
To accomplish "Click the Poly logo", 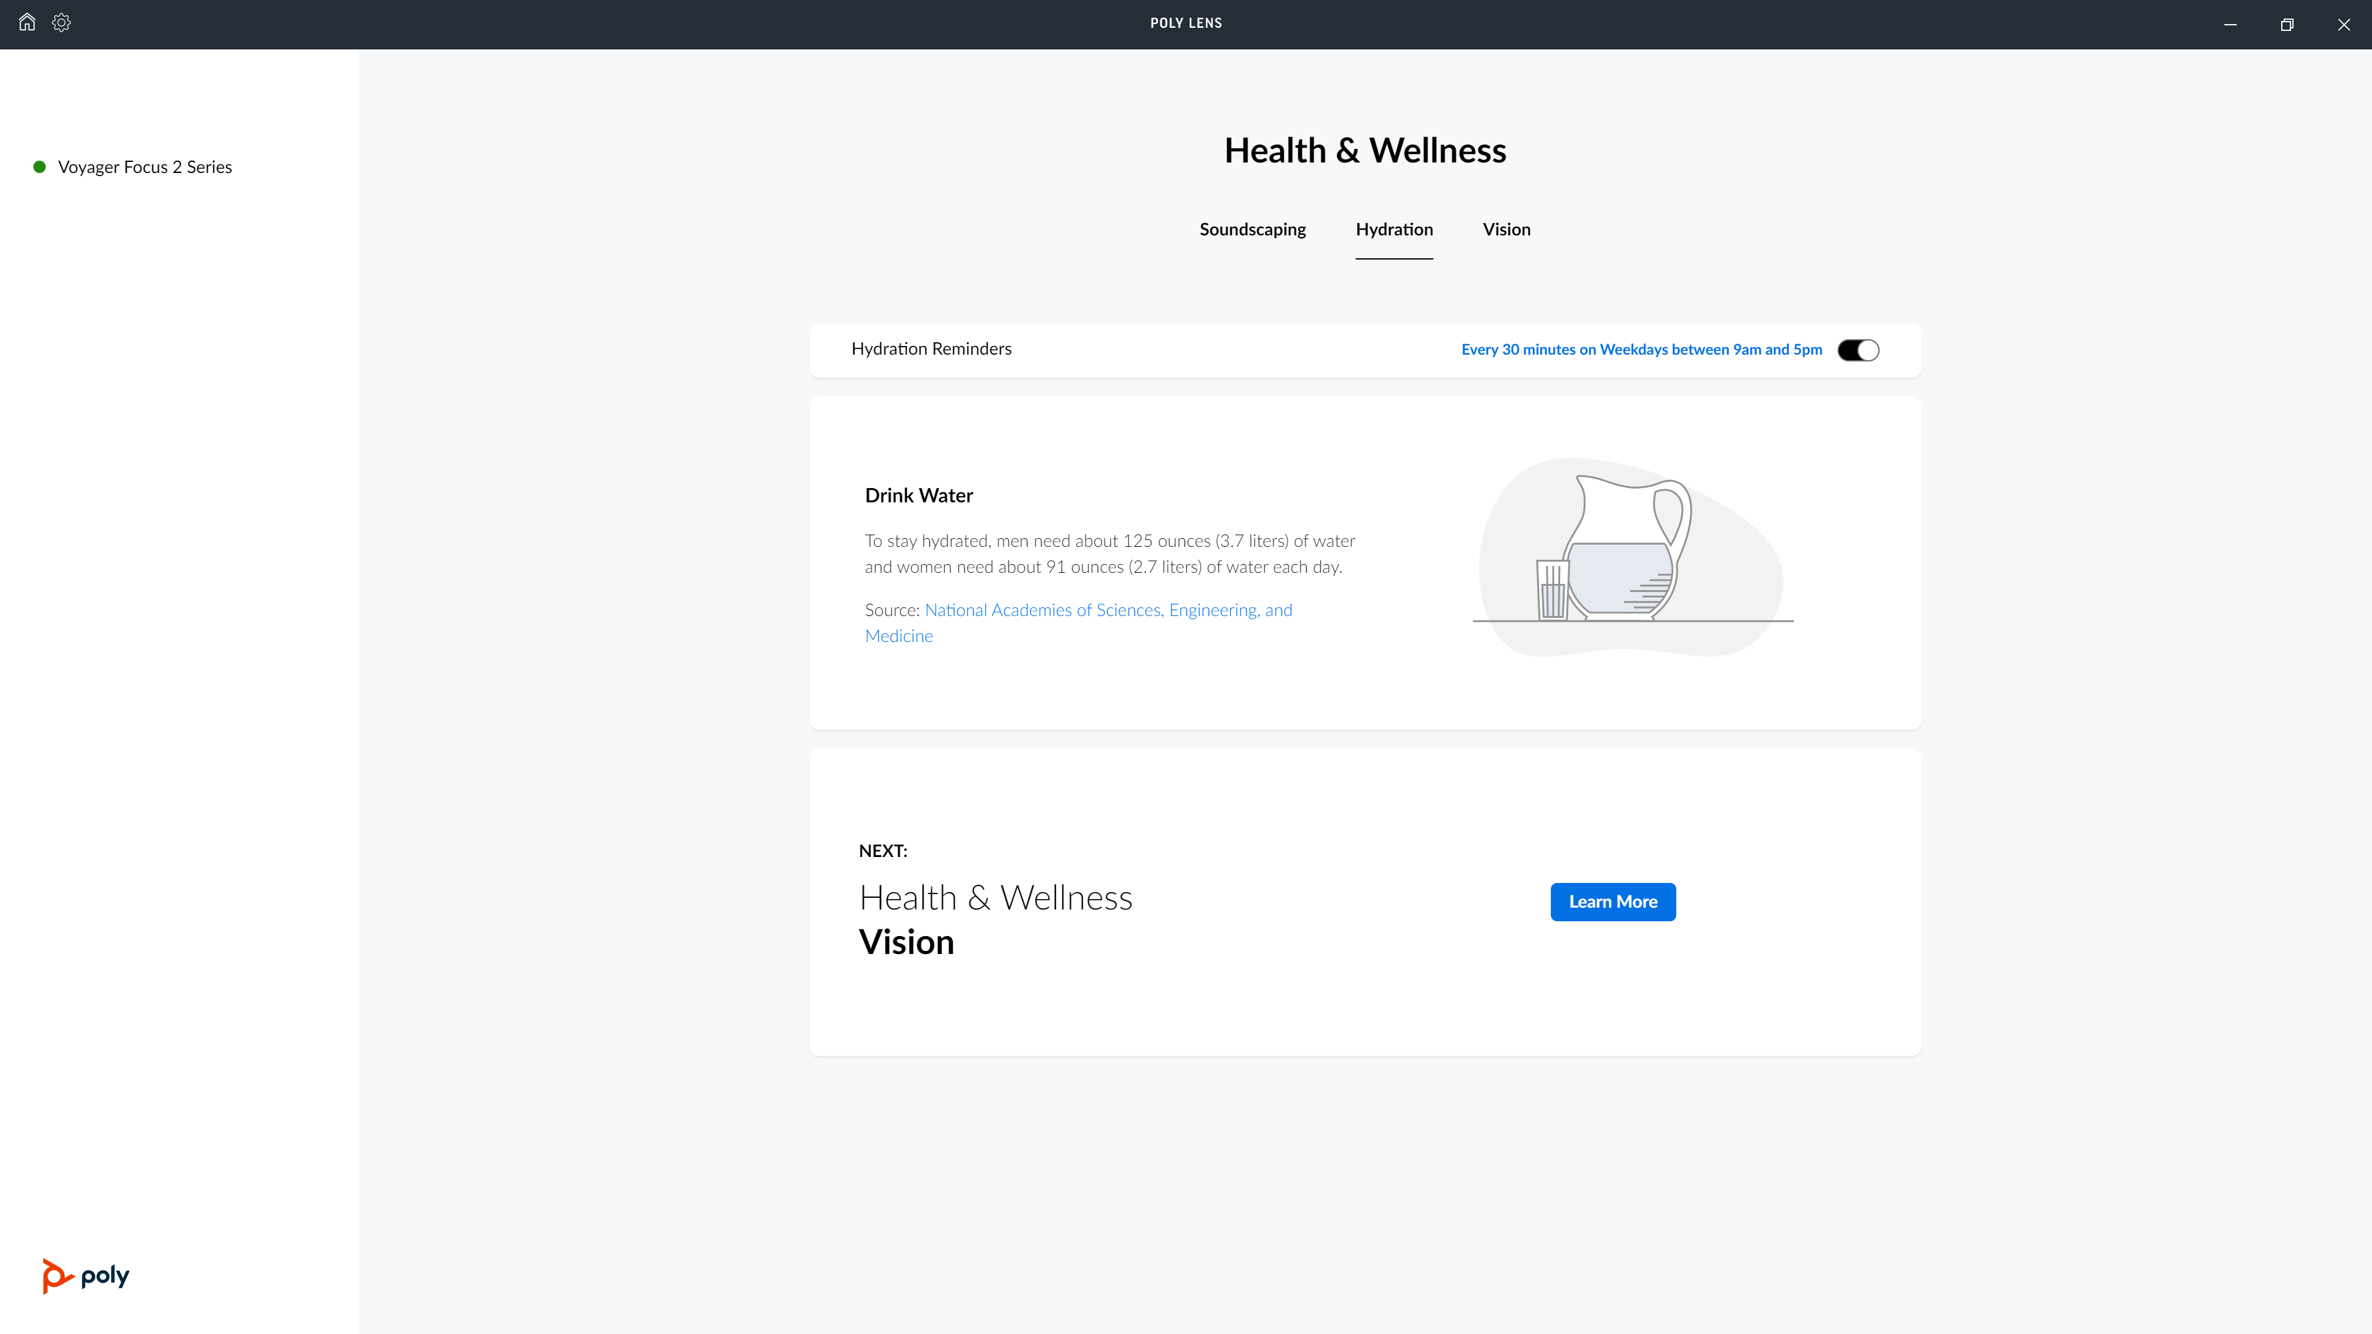I will tap(86, 1275).
